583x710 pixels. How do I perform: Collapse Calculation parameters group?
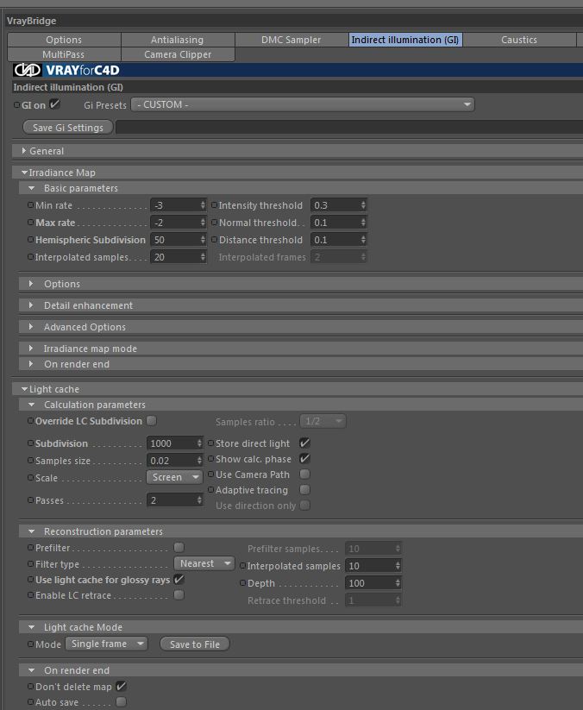[x=31, y=405]
